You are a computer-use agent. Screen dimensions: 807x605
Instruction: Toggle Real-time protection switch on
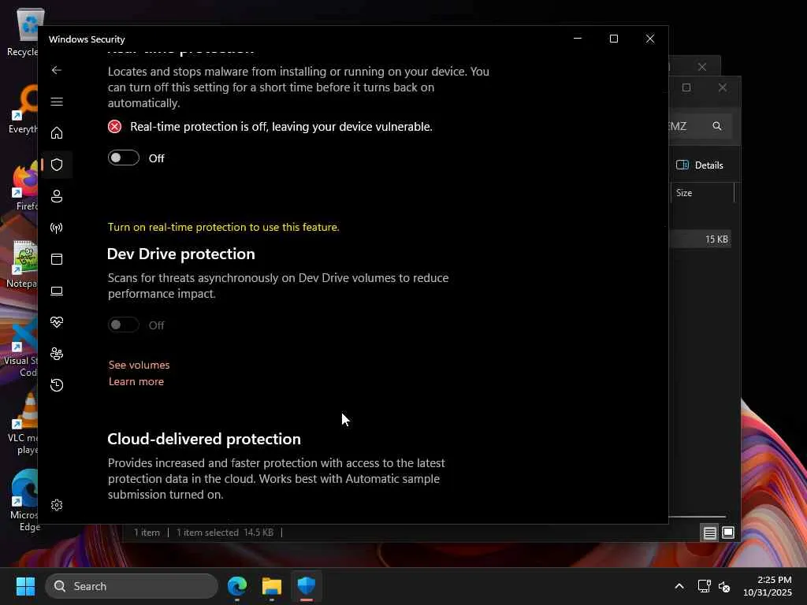tap(124, 158)
